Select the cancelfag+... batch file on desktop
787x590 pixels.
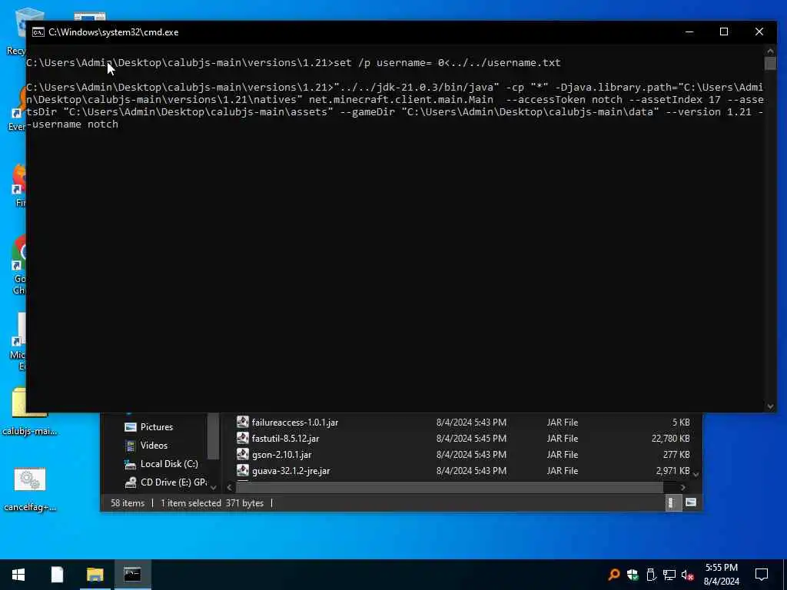[x=30, y=489]
